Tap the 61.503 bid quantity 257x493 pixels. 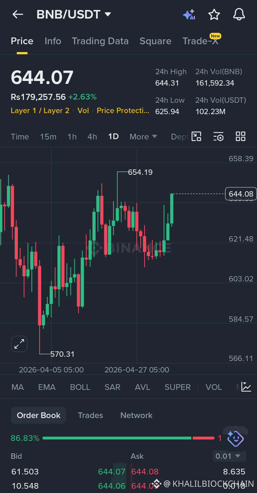[x=25, y=472]
